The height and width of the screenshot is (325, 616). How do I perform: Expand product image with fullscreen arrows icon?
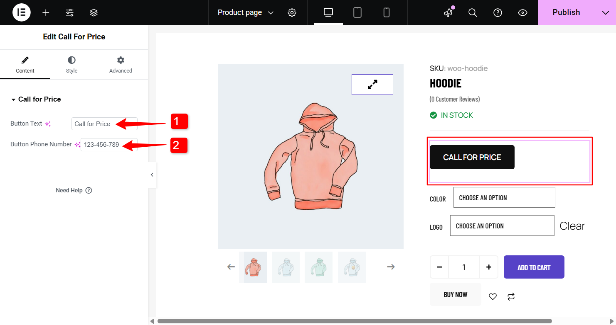(x=372, y=85)
